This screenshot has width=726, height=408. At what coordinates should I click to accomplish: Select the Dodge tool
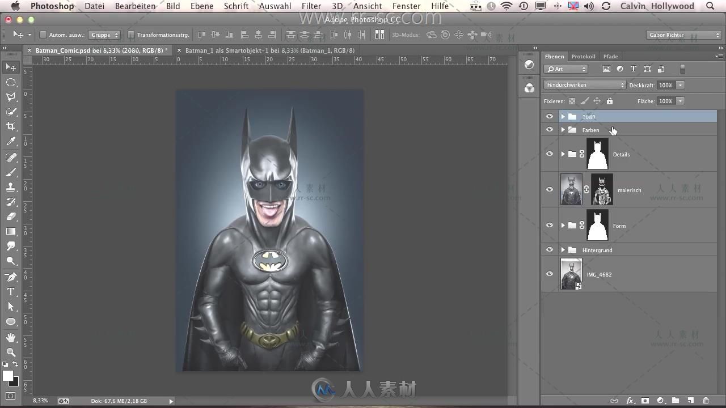[x=11, y=261]
